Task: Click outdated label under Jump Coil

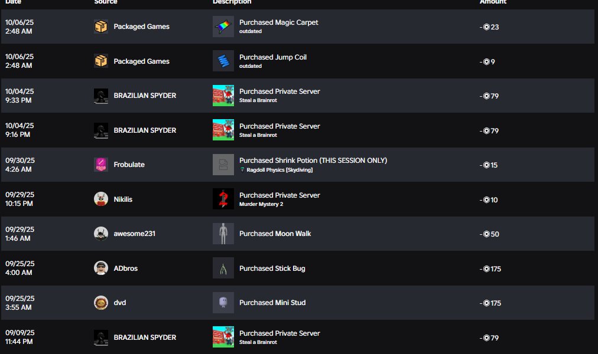Action: (251, 66)
